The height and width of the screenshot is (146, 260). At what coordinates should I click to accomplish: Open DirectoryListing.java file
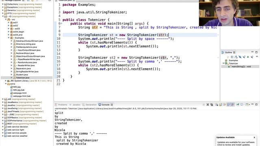point(26,44)
